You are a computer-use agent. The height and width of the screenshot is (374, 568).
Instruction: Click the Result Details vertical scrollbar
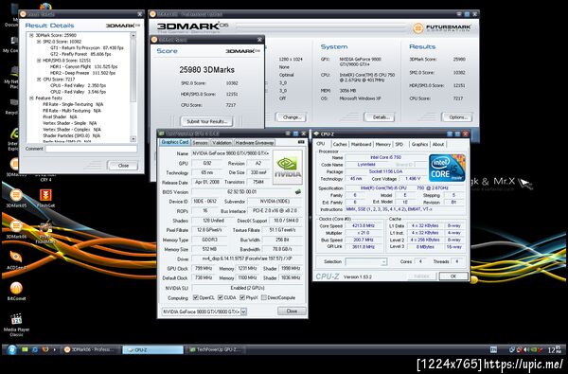tap(133, 87)
